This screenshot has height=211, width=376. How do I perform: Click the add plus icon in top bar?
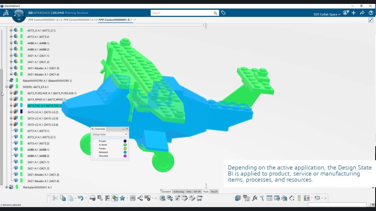coord(353,13)
